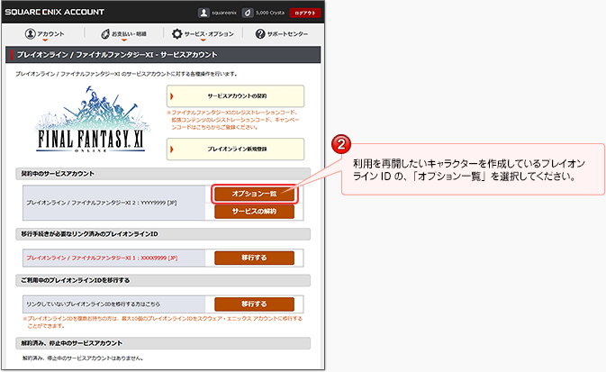Viewport: 606px width, 372px height.
Task: Click 移行する next to the red PlayOnline ID
Action: point(254,258)
